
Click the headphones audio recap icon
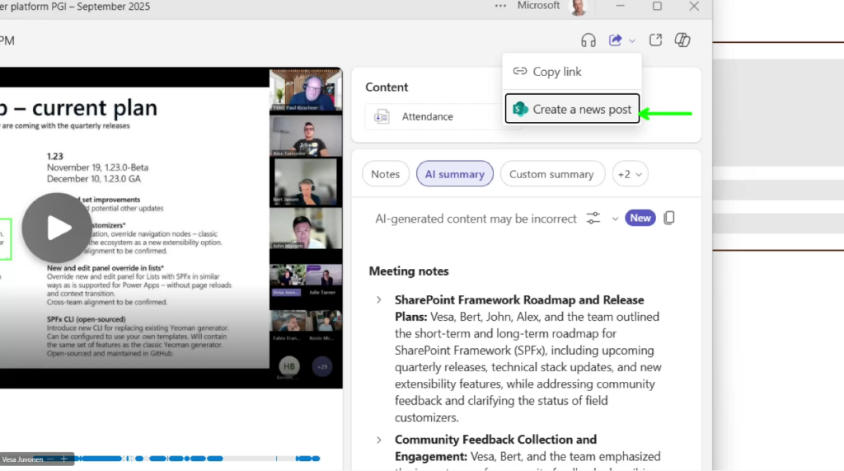[x=588, y=40]
